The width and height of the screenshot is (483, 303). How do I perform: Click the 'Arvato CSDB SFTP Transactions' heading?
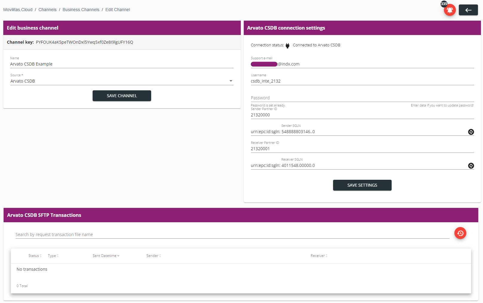coord(44,215)
